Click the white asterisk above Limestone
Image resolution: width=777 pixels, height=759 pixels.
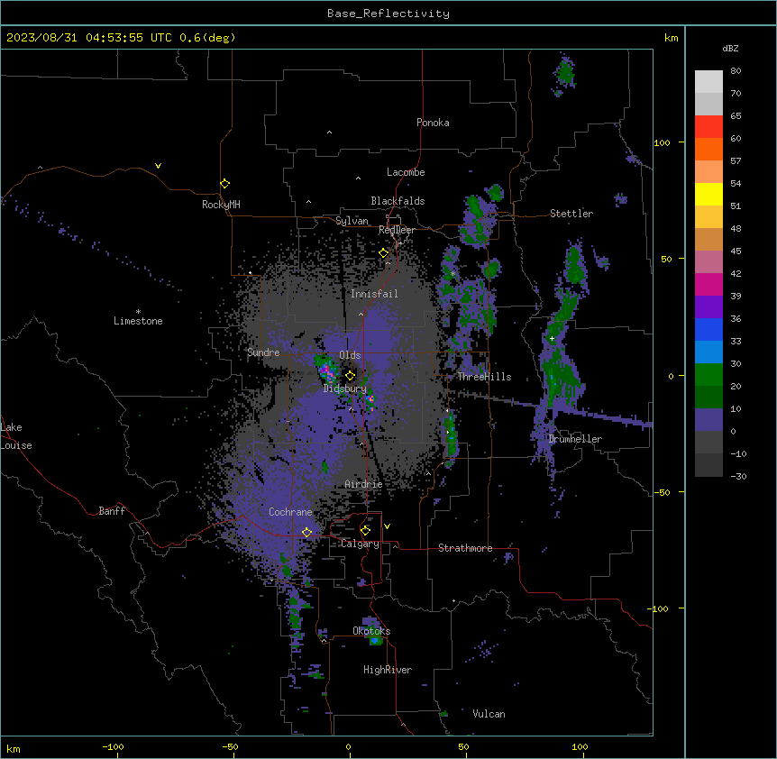(x=138, y=312)
